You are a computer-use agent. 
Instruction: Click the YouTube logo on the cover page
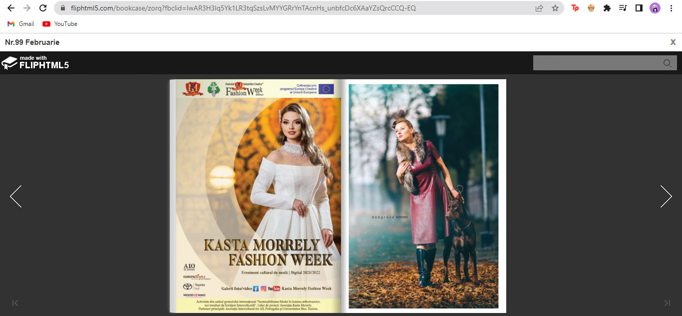(274, 289)
